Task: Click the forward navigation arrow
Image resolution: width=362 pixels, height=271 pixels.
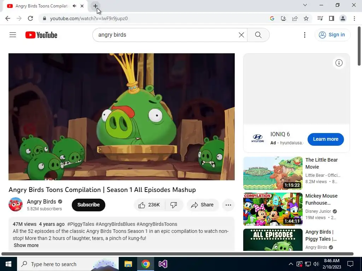Action: [x=19, y=18]
